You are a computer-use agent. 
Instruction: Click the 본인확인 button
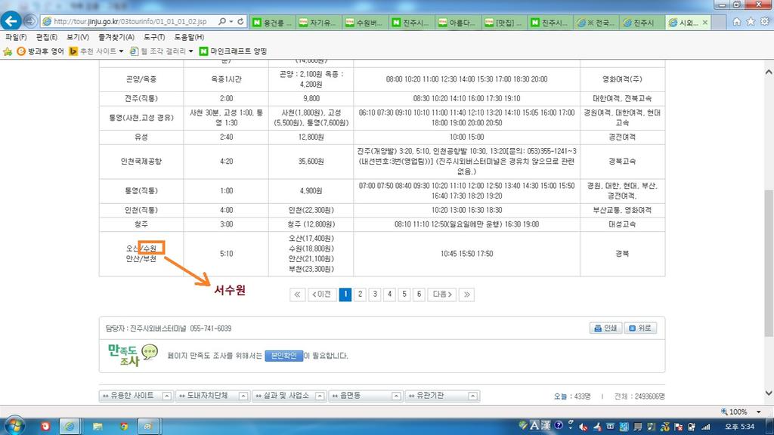pyautogui.click(x=284, y=356)
